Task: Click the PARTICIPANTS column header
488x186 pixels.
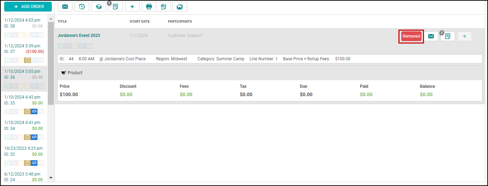Action: [x=180, y=22]
